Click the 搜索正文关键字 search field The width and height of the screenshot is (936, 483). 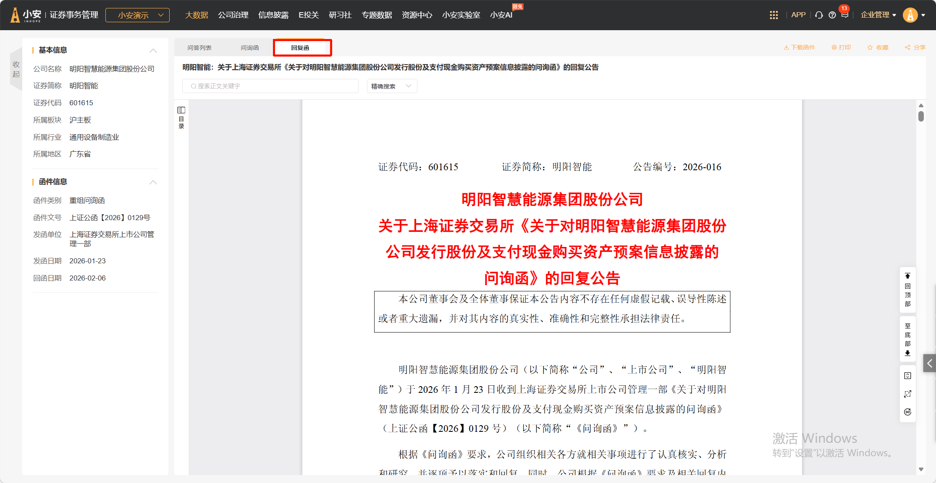click(270, 86)
